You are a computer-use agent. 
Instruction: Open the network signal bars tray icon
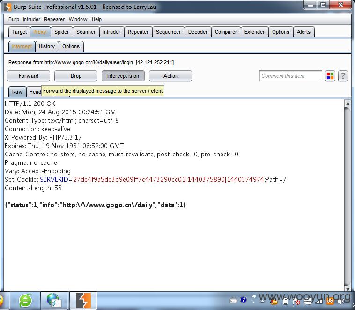(319, 301)
